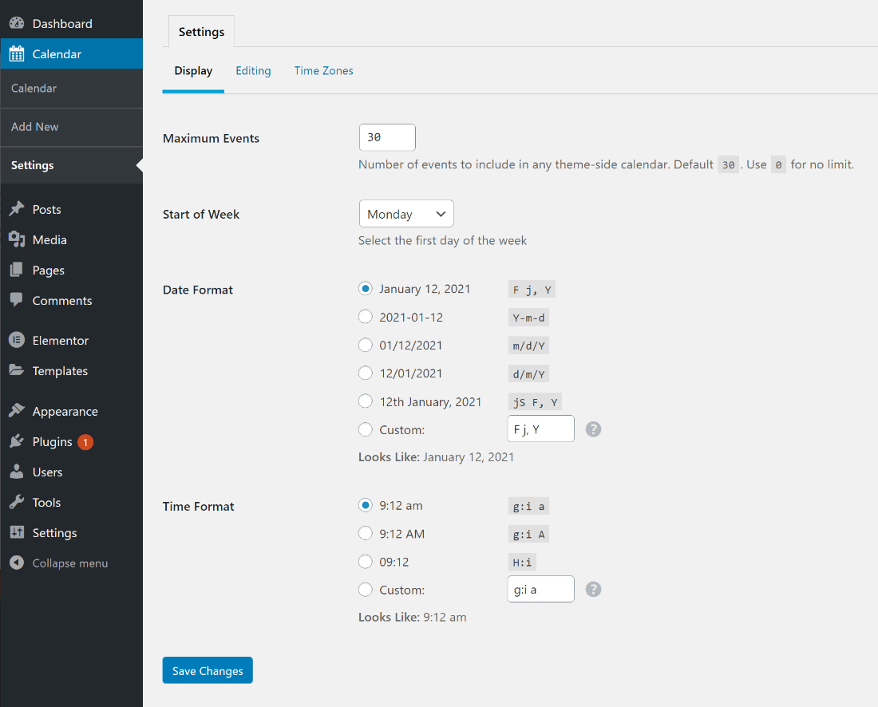Click the Save Changes button
Viewport: 878px width, 707px height.
click(208, 670)
